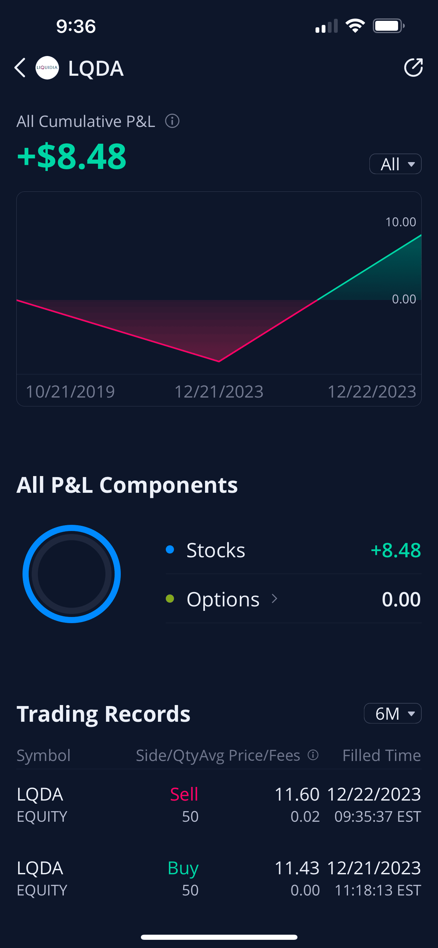Tap the +$8.48 cumulative P&L value

click(x=72, y=157)
